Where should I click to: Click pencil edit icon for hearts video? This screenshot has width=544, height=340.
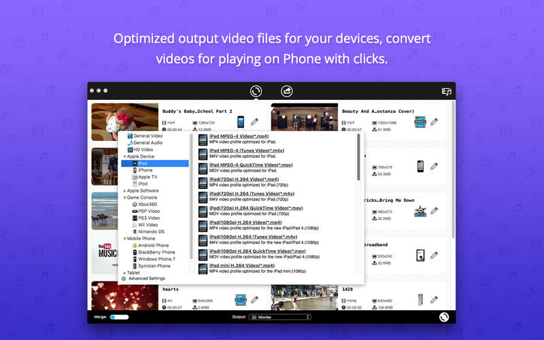[x=254, y=300]
